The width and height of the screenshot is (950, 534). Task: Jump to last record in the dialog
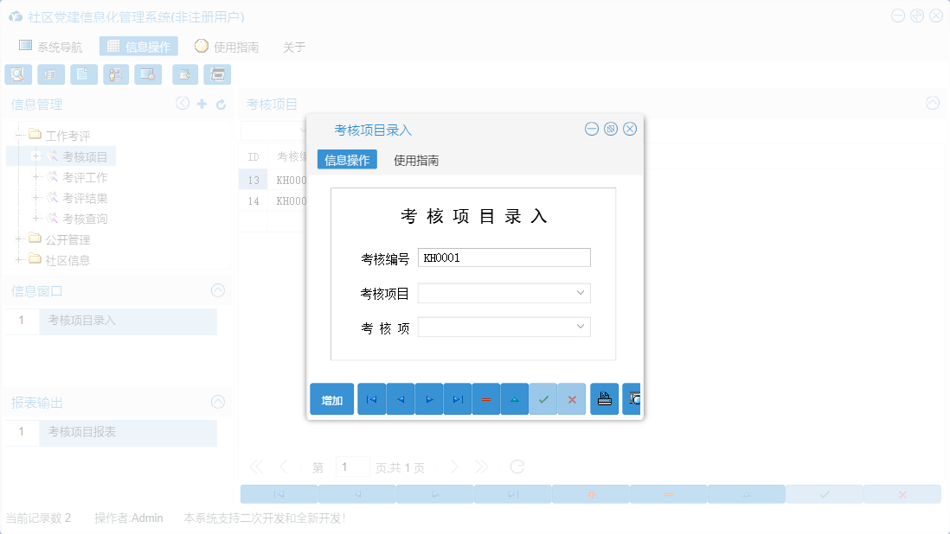[458, 398]
